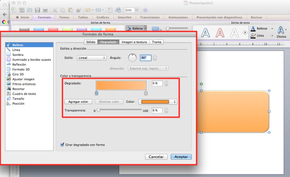Click the Ángulo 90° input field
Viewport: 290px width, 177px height.
tap(145, 58)
